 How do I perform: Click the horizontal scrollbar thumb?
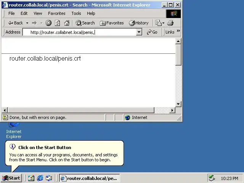pyautogui.click(x=81, y=110)
